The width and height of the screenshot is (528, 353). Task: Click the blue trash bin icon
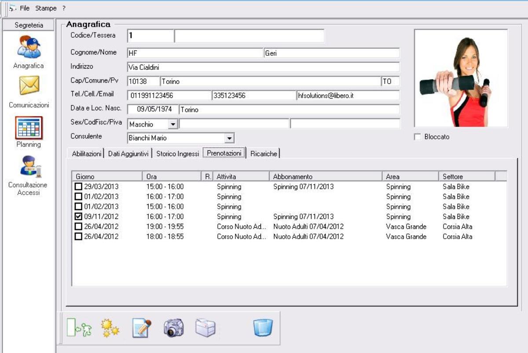263,328
